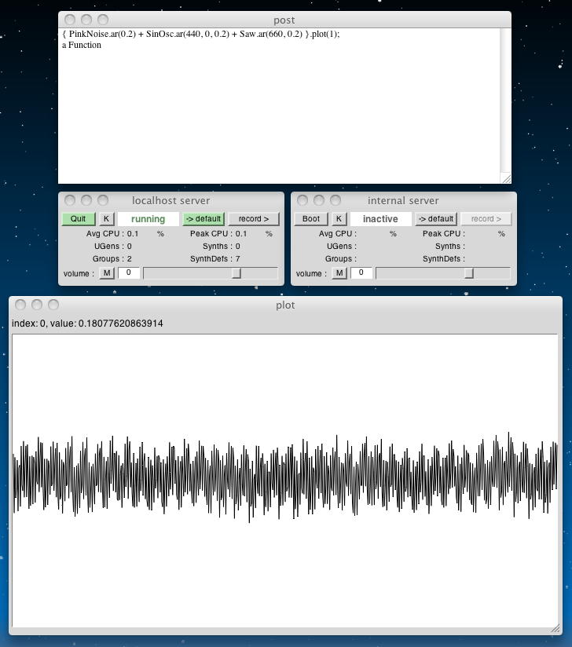Close the localhost server window
The width and height of the screenshot is (572, 647).
70,200
